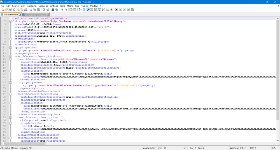Run macro multiple times icon
The width and height of the screenshot is (280, 150).
coord(129,10)
